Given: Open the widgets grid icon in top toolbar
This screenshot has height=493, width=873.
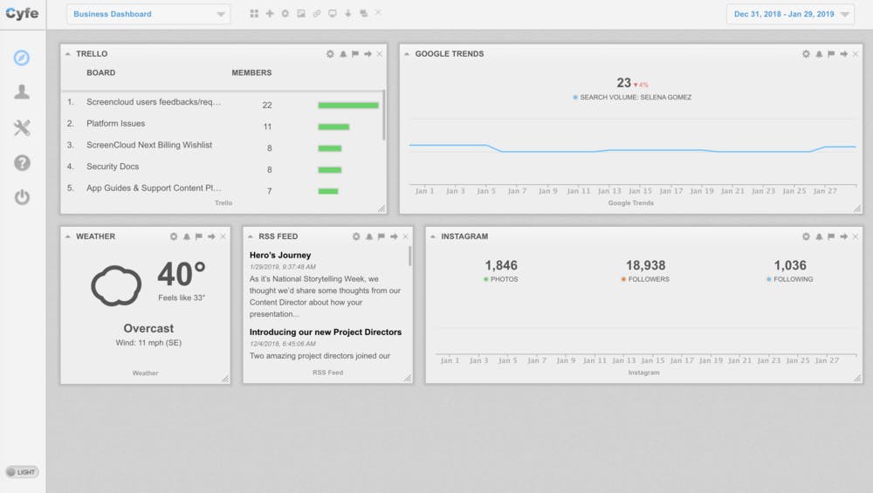Looking at the screenshot, I should tap(254, 13).
